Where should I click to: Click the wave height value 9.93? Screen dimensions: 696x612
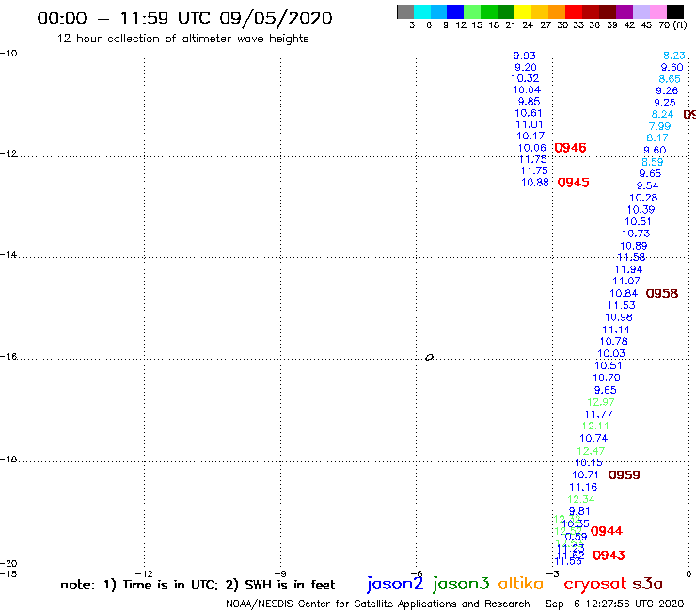point(524,56)
